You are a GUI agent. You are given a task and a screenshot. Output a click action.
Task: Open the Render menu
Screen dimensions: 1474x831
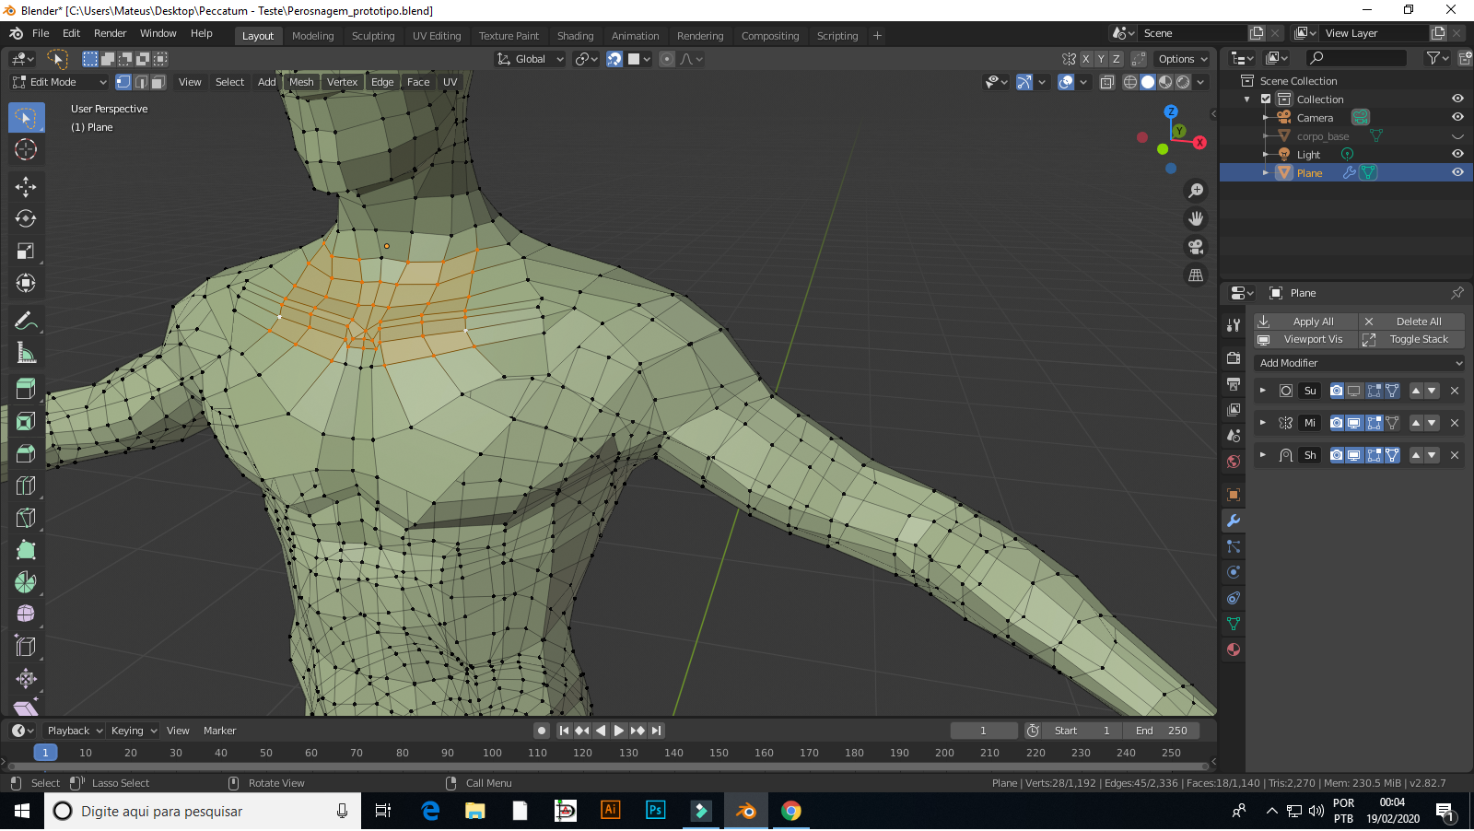pos(111,33)
